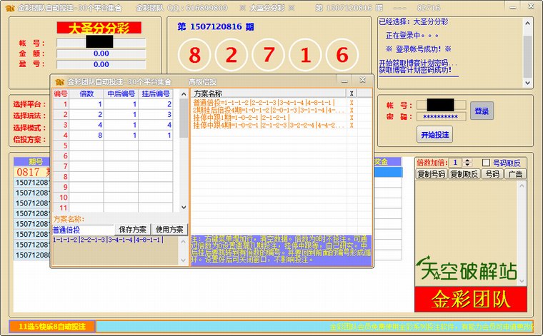Image resolution: width=543 pixels, height=336 pixels.
Task: Start betting with 开始投注 button
Action: [x=434, y=133]
